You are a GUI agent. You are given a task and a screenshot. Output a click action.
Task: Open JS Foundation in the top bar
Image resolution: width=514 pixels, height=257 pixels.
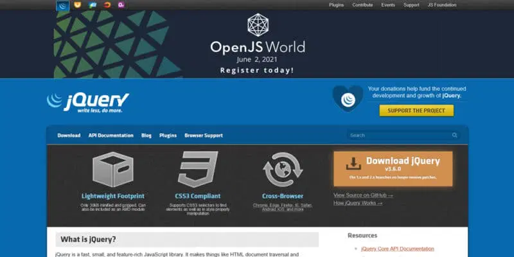click(442, 5)
